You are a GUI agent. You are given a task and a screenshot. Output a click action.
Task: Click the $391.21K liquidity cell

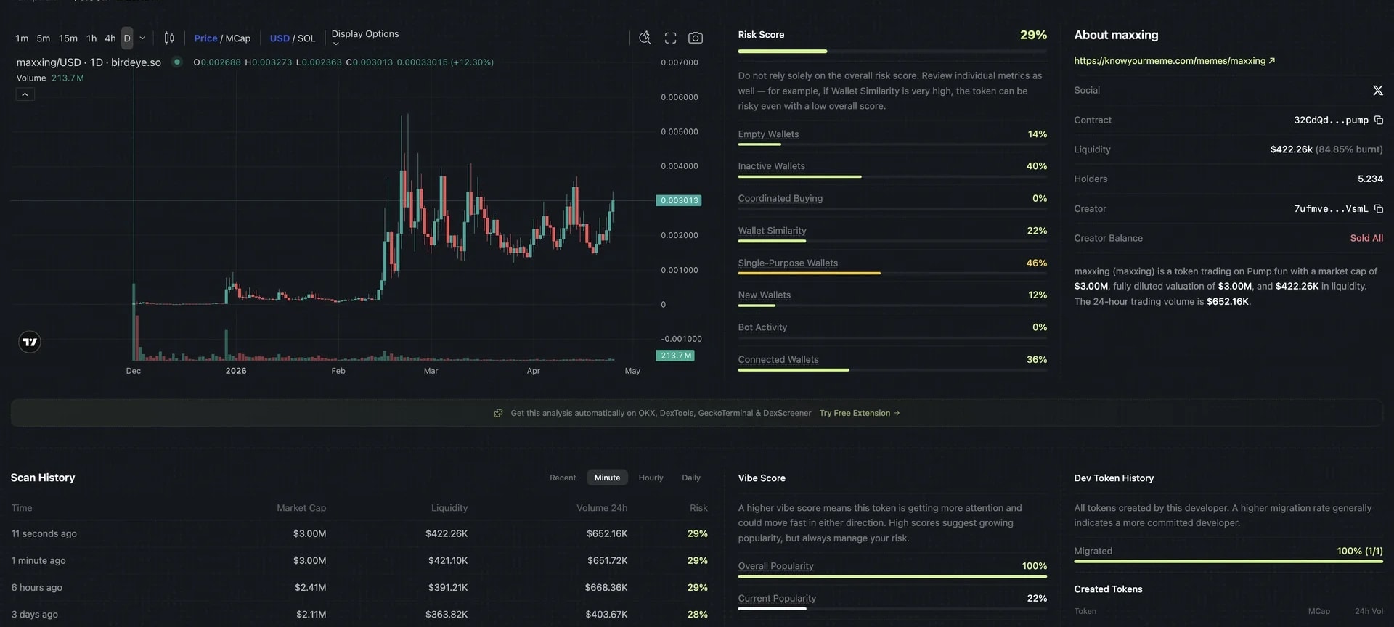click(448, 587)
